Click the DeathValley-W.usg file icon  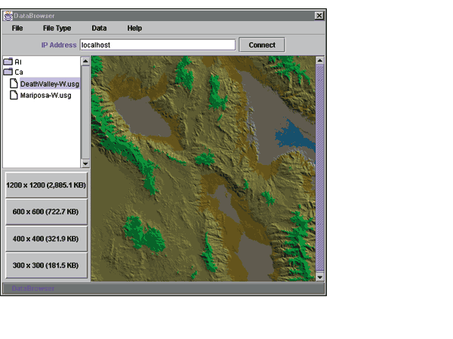(x=14, y=84)
